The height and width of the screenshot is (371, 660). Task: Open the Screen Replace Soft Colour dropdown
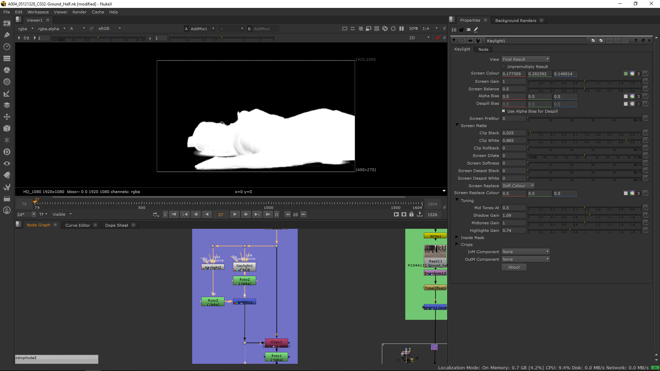tap(518, 185)
